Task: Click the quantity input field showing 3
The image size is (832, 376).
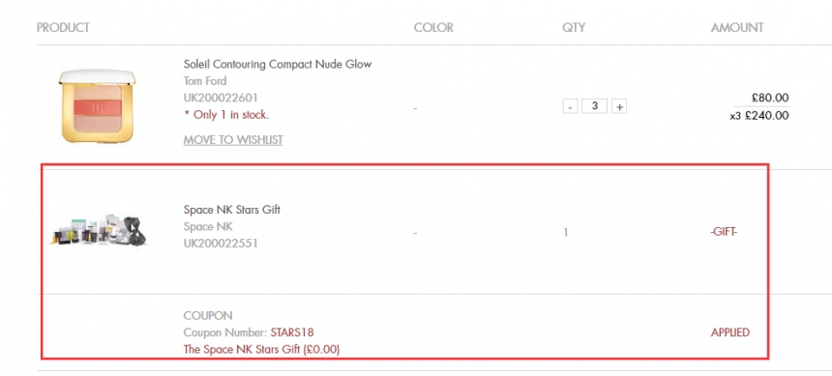Action: [x=594, y=106]
